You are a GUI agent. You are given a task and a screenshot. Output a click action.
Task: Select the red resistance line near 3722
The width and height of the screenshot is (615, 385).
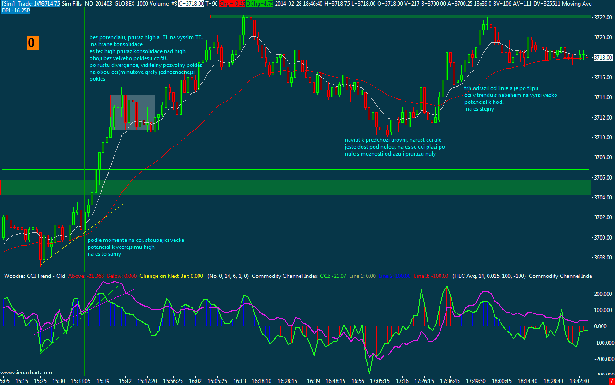400,16
